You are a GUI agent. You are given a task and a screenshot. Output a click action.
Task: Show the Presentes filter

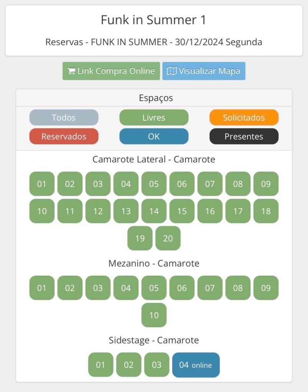pos(244,136)
